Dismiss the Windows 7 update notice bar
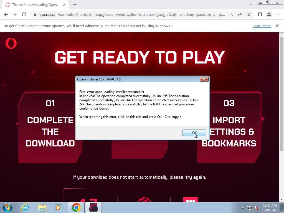The width and height of the screenshot is (284, 213). (277, 26)
